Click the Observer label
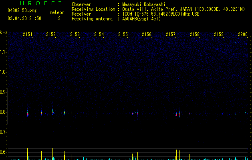252x160 pixels. pyautogui.click(x=81, y=4)
